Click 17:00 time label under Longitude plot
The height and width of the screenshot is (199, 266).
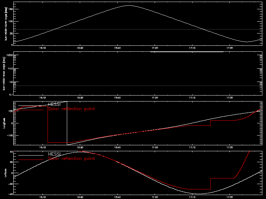point(155,148)
